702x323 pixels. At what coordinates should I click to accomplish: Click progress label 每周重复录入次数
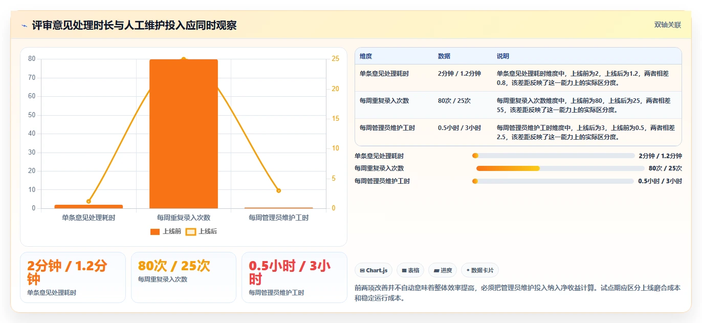[379, 168]
